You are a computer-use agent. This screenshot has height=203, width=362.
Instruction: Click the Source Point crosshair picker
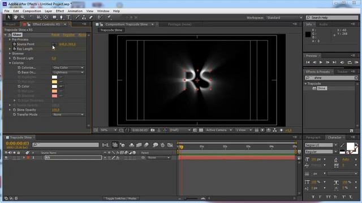54,44
